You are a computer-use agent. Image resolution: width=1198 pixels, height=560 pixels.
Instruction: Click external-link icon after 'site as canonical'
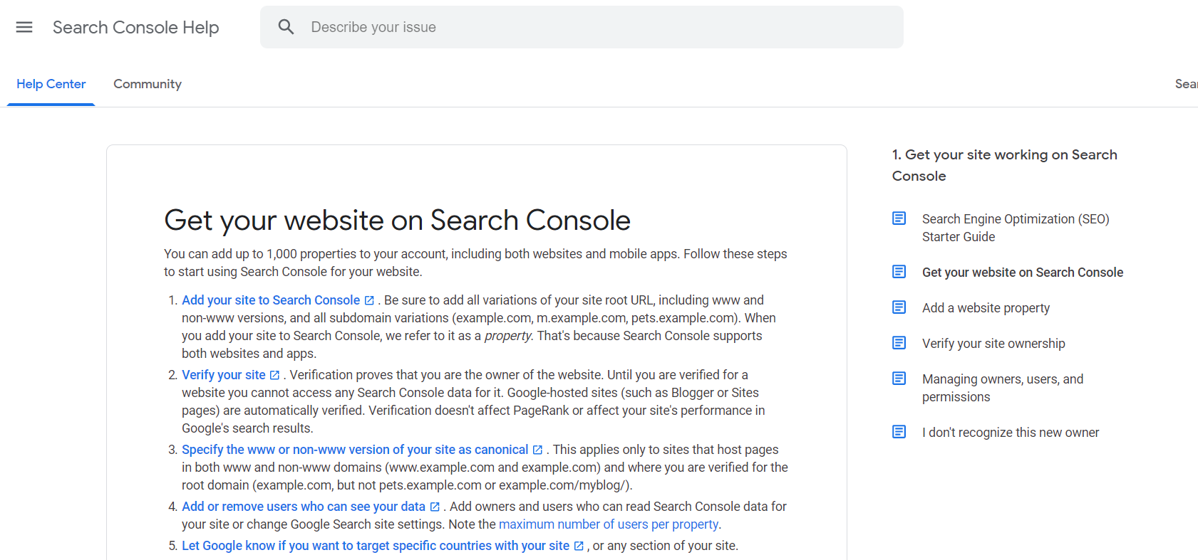tap(537, 450)
